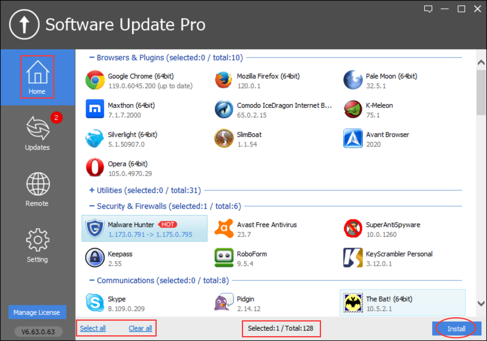Collapse the Security & Firewalls section

pyautogui.click(x=93, y=206)
